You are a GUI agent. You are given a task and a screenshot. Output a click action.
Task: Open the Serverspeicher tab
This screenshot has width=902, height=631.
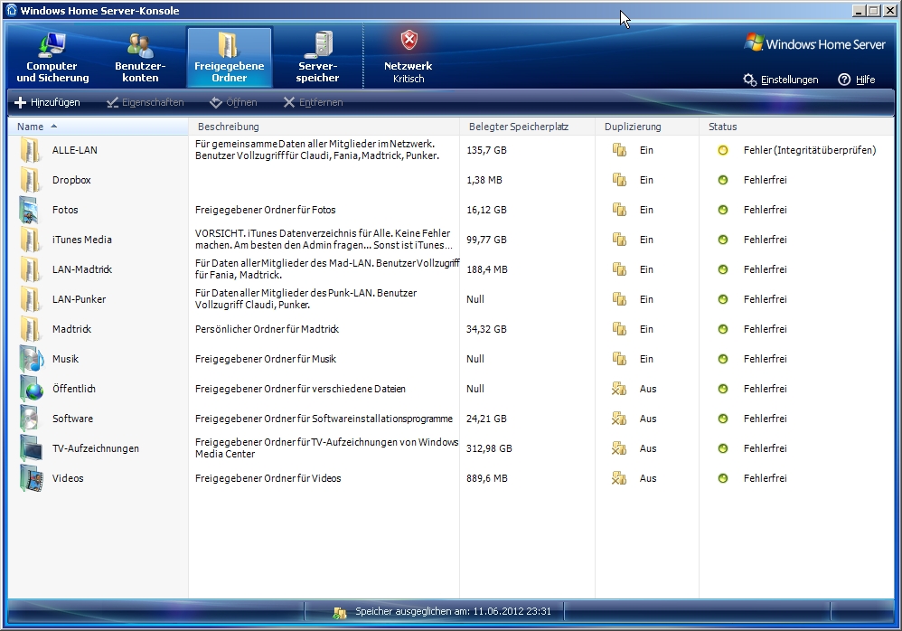point(317,58)
